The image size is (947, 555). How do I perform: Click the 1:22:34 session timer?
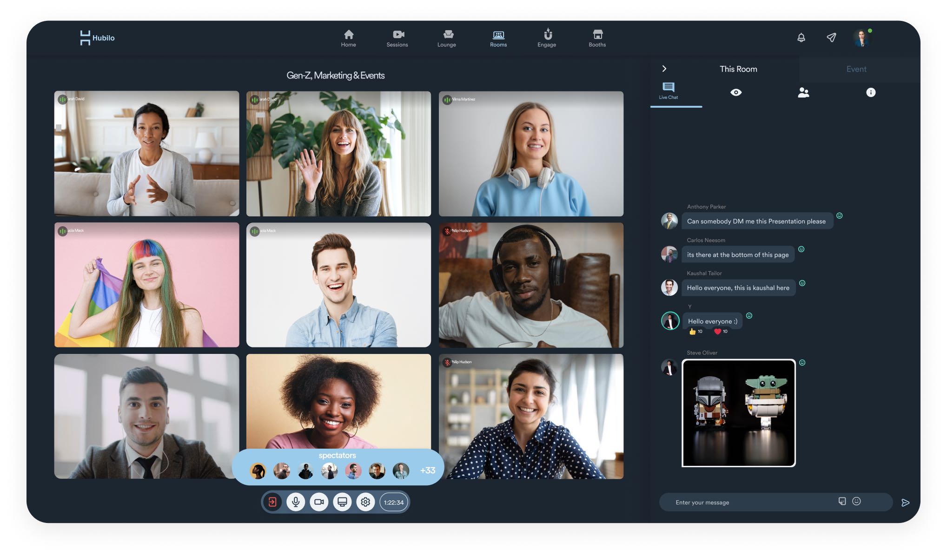click(x=394, y=502)
